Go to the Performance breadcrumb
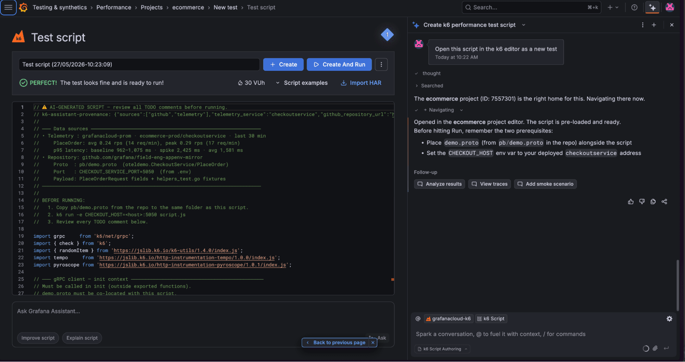 pyautogui.click(x=114, y=7)
